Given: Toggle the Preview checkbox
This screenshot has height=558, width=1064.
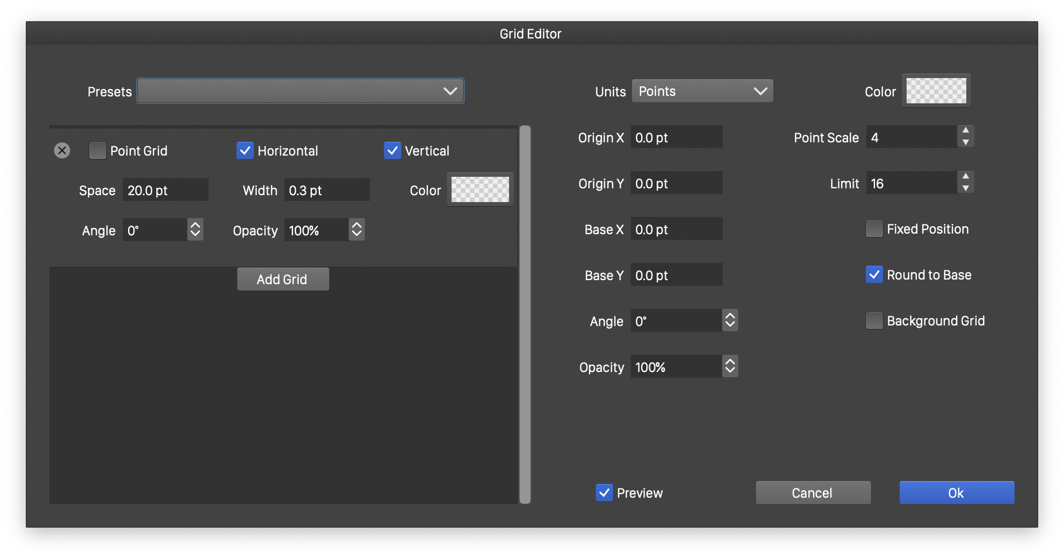Looking at the screenshot, I should (604, 493).
